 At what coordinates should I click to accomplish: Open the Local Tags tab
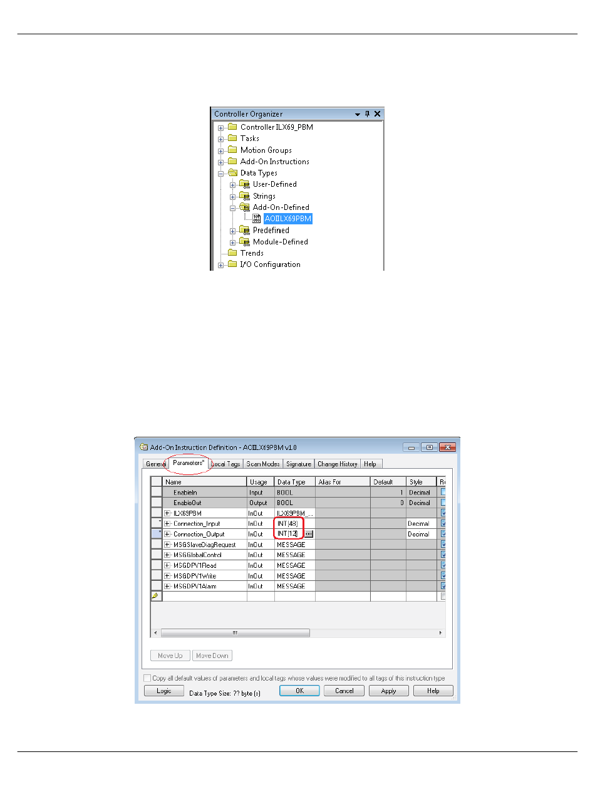225,464
